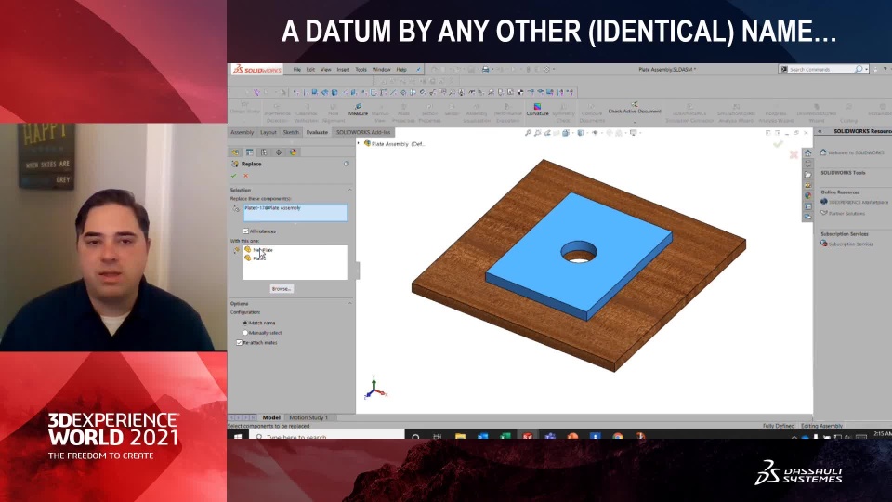
Task: Open the Insert menu
Action: 343,70
